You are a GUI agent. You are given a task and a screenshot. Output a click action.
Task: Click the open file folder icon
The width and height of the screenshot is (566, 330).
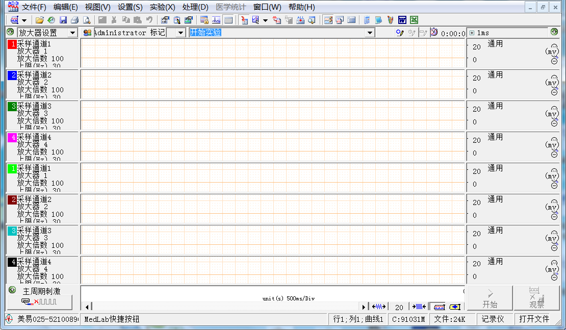point(39,20)
